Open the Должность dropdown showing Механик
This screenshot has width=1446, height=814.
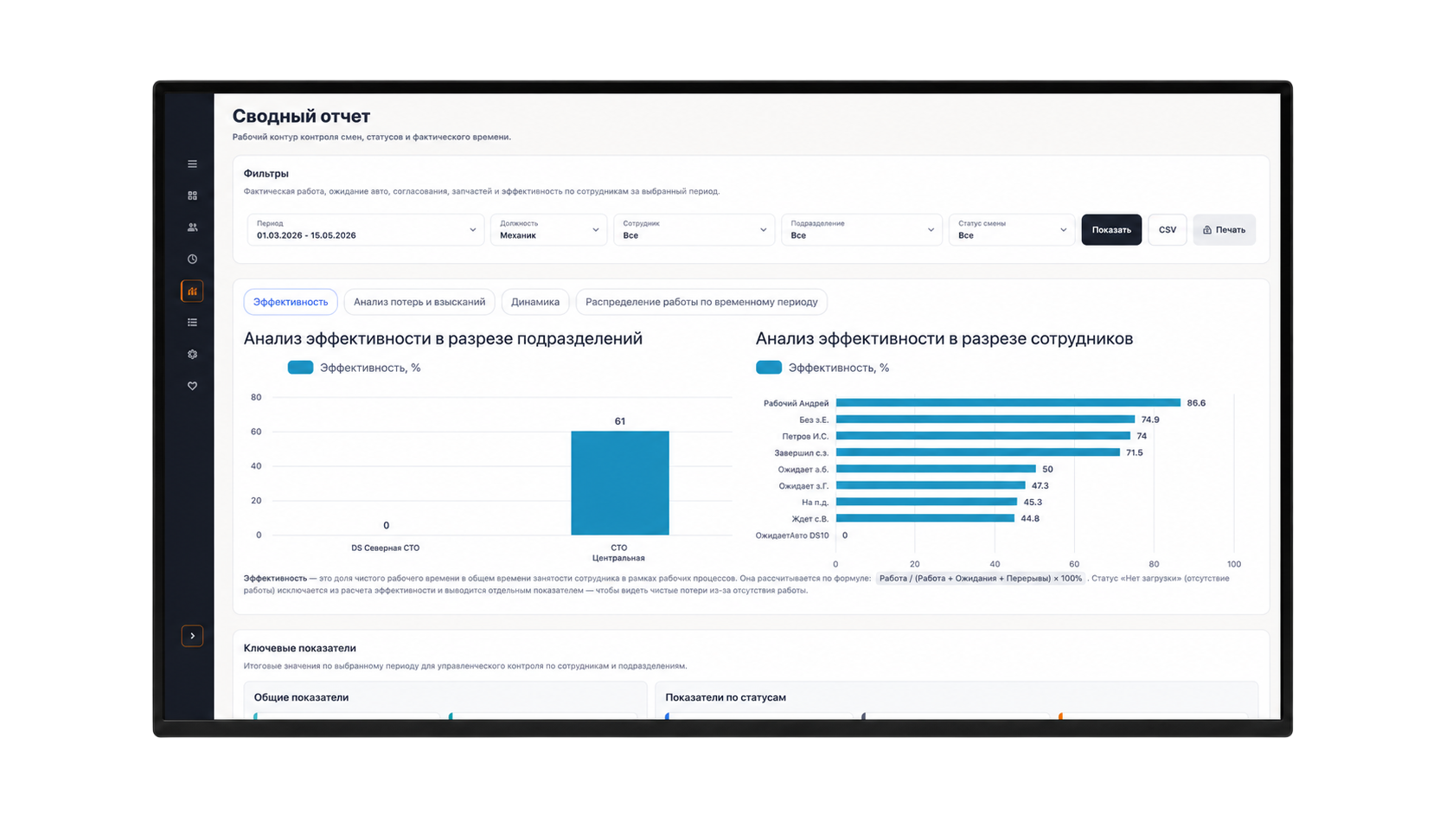point(548,229)
